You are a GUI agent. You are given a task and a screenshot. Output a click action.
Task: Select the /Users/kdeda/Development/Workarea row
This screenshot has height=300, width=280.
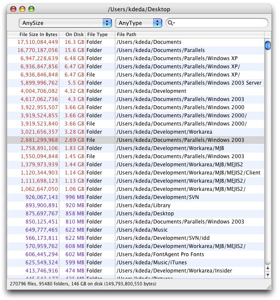point(135,132)
